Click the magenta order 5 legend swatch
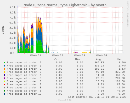This screenshot has width=130, height=103. tap(4, 78)
